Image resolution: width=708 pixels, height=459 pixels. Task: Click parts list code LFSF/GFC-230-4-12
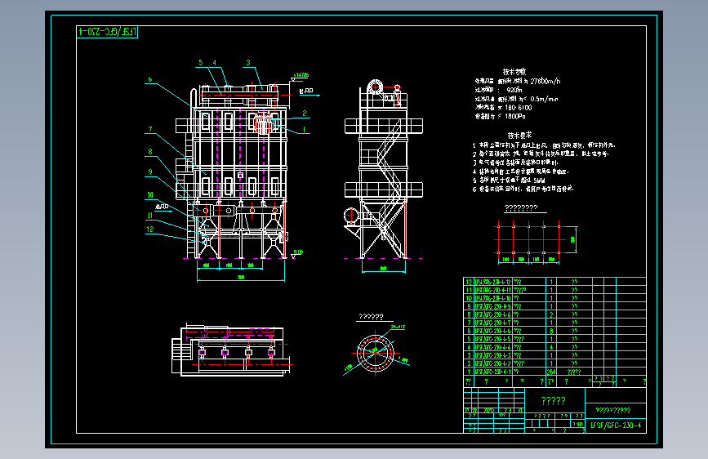tap(493, 282)
